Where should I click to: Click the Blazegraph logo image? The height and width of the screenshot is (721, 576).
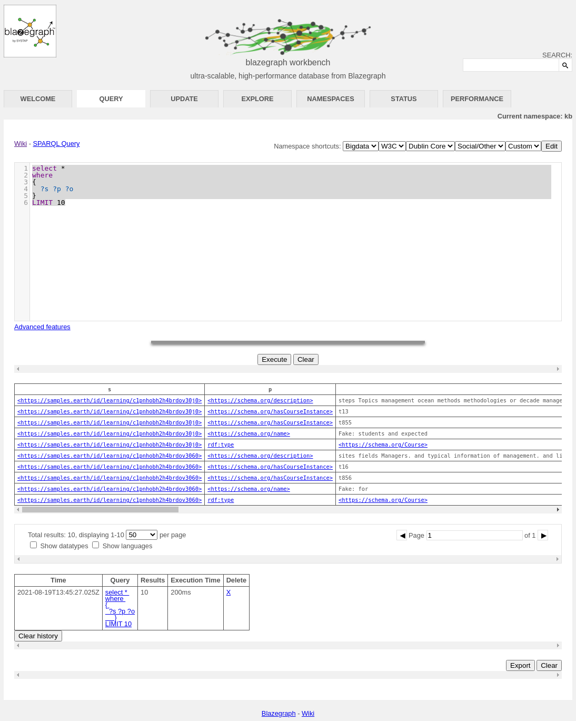30,31
